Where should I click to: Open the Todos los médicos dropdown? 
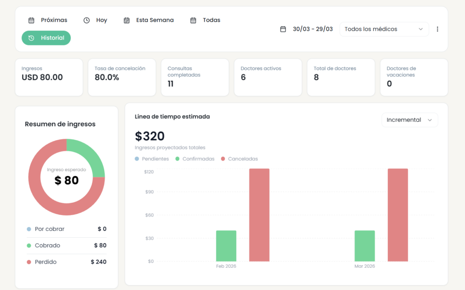384,29
